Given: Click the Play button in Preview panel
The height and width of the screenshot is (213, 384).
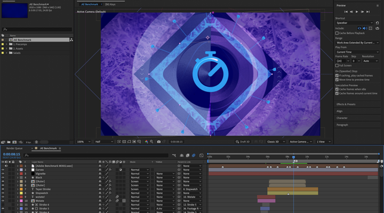Looking at the screenshot, I should pyautogui.click(x=357, y=12).
